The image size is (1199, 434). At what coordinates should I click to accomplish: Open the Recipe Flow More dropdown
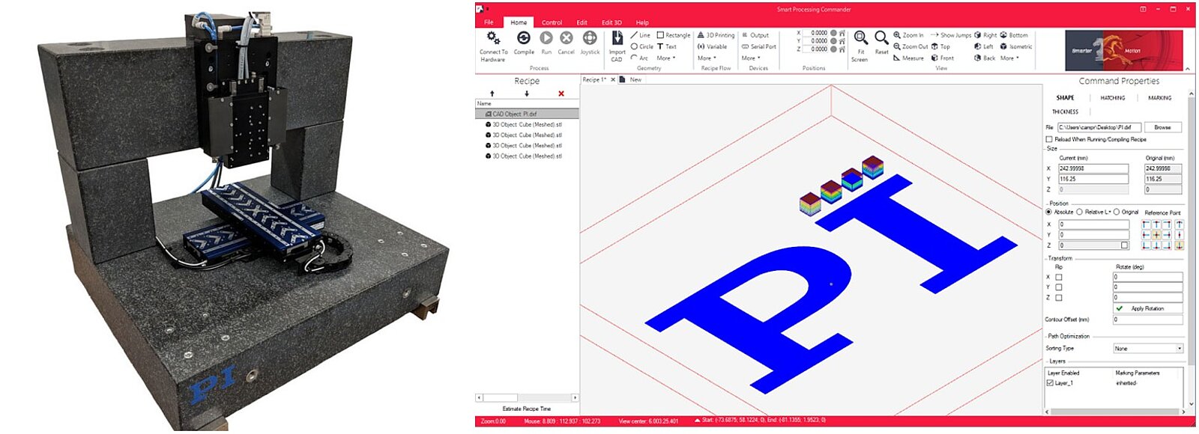point(707,58)
